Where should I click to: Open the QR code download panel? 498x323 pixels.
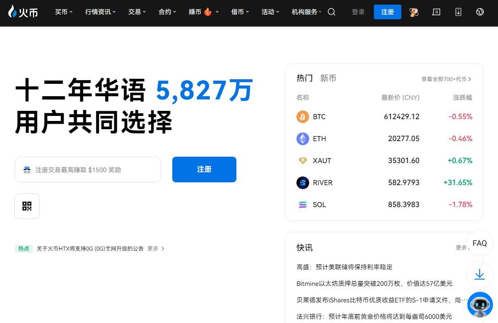pyautogui.click(x=27, y=206)
